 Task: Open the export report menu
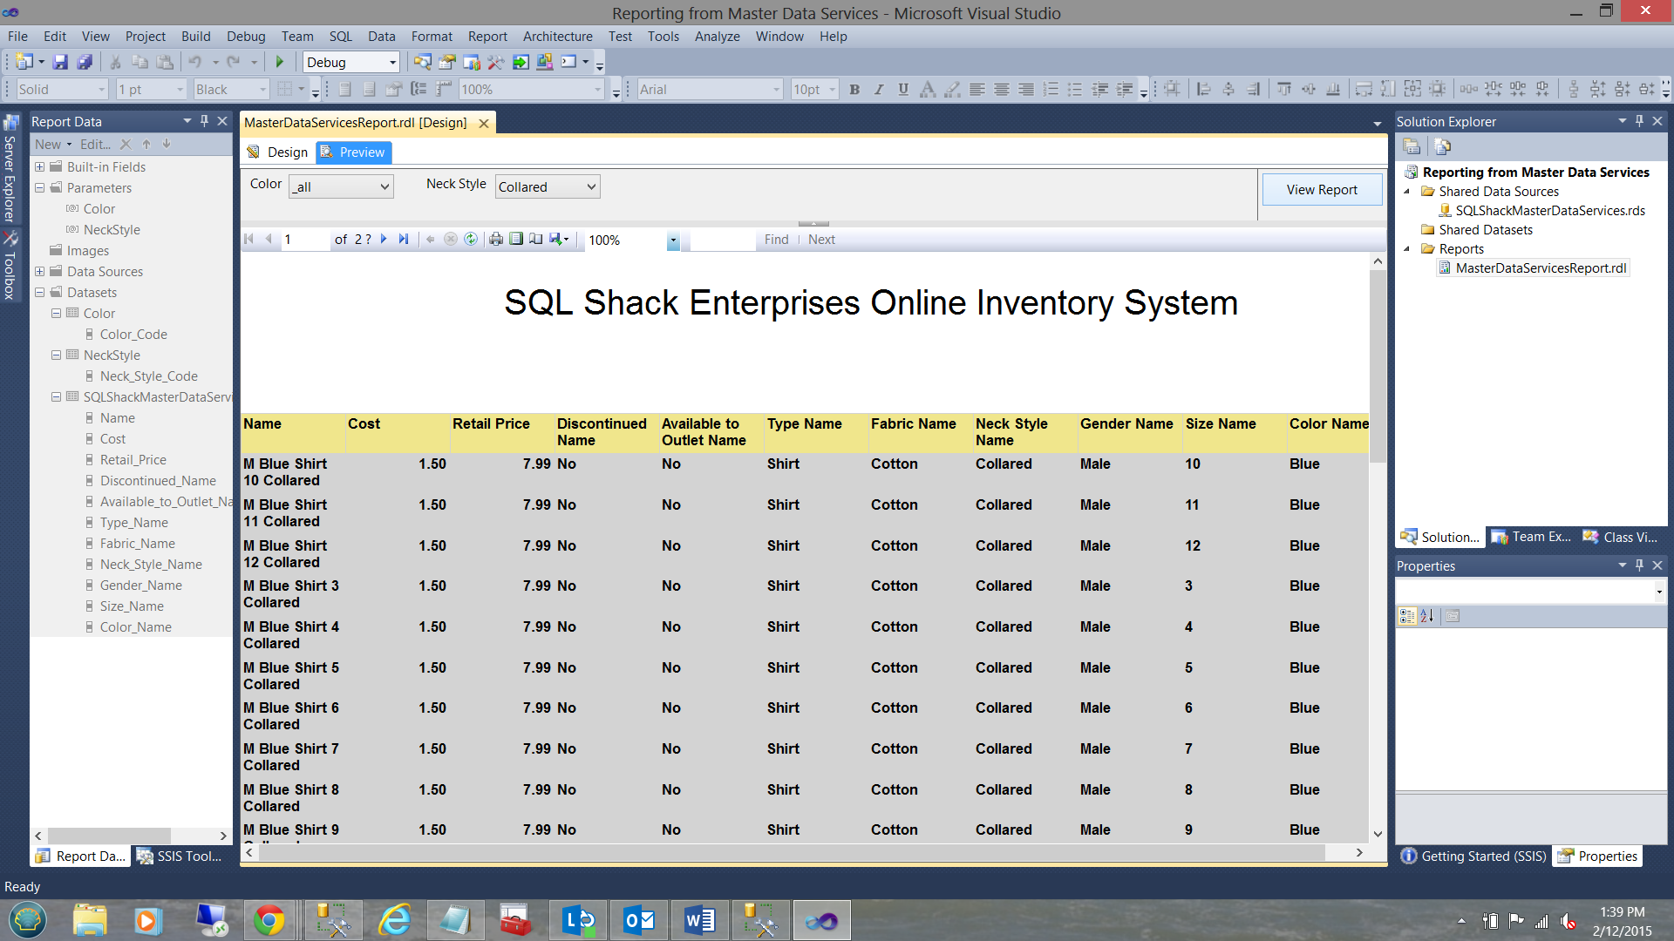coord(559,239)
